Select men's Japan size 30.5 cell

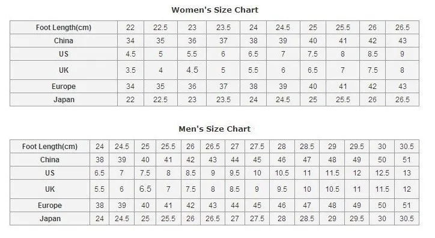(x=407, y=219)
